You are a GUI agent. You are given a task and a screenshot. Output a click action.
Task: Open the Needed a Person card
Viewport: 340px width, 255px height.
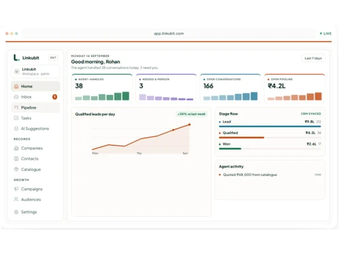tap(166, 88)
